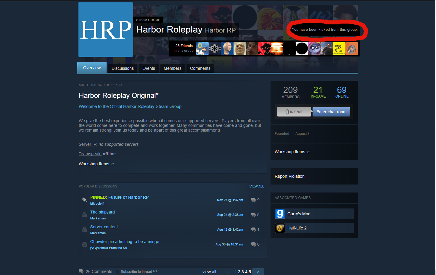Open the Members tab
Viewport: 436px width, 275px height.
click(x=172, y=68)
